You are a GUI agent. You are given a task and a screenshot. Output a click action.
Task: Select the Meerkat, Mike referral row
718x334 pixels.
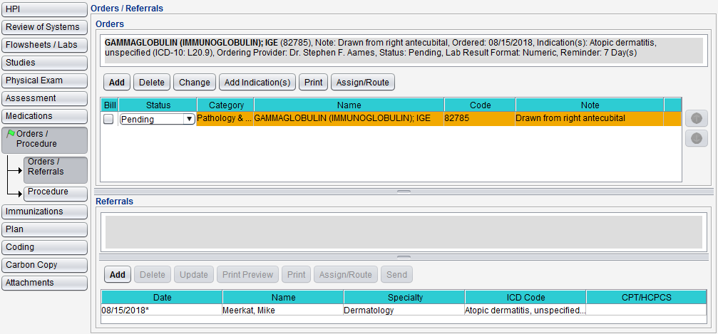point(282,310)
